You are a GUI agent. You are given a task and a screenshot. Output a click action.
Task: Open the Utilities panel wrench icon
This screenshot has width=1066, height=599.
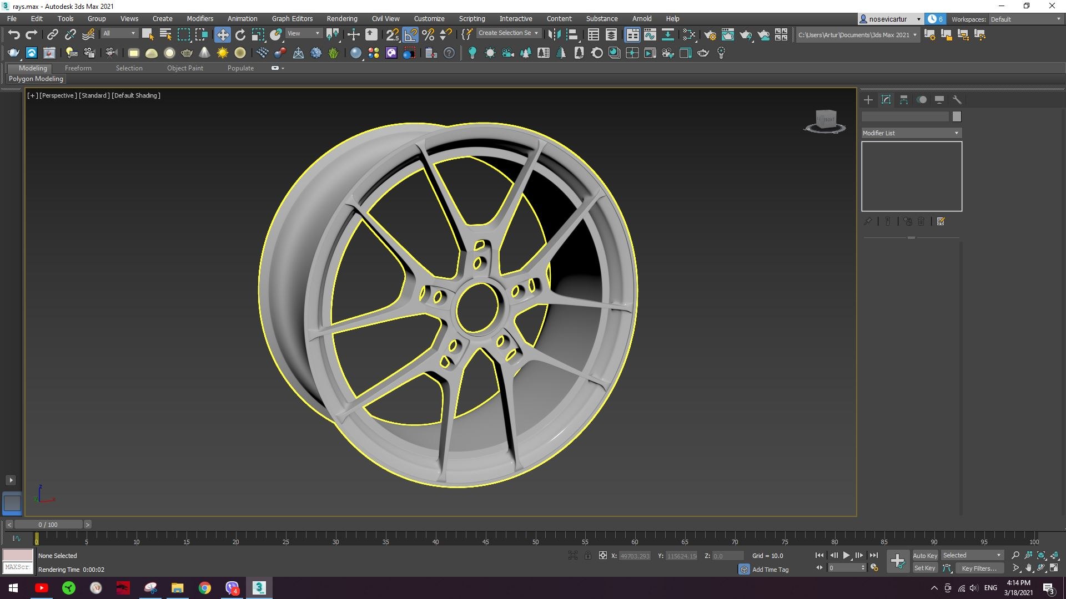pyautogui.click(x=957, y=100)
